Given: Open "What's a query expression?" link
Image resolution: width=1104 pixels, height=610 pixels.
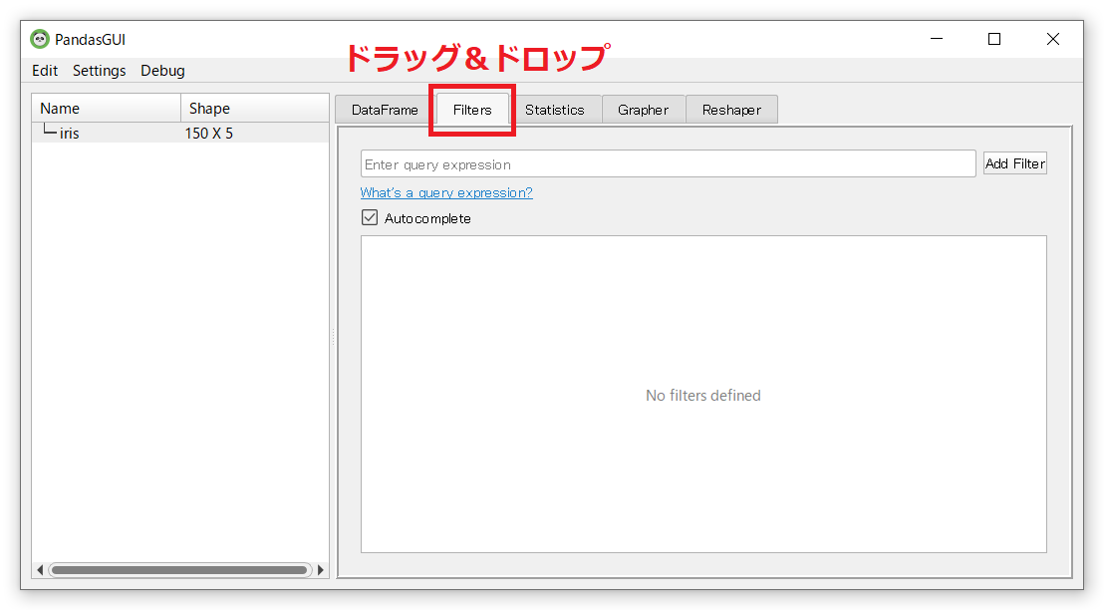Looking at the screenshot, I should point(446,193).
